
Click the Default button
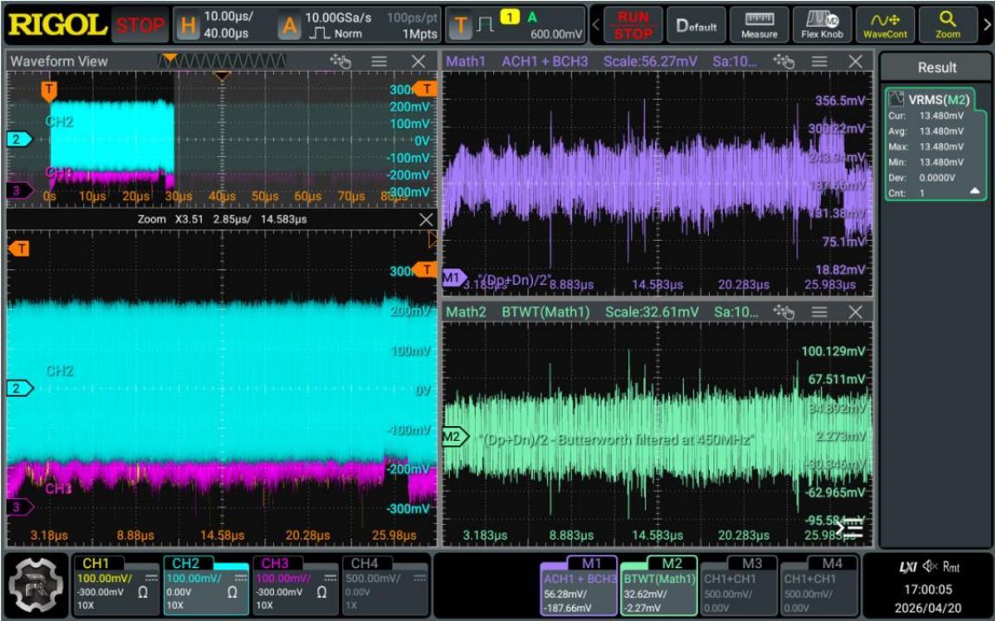coord(696,25)
